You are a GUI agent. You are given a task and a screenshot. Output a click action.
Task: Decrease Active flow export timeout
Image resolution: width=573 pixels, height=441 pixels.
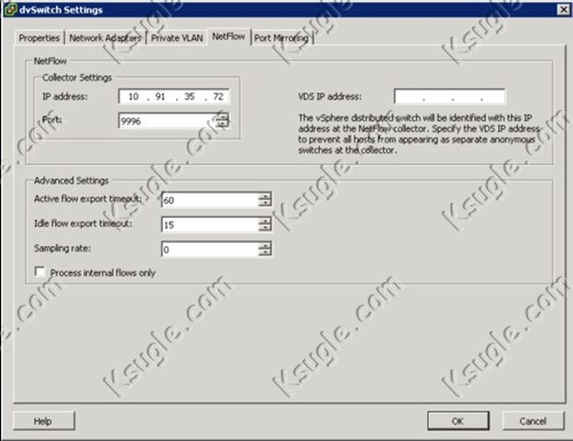(x=265, y=204)
